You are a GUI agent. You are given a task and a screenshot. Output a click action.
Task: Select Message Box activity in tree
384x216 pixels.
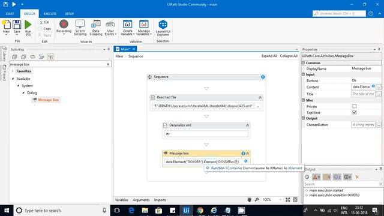46,100
